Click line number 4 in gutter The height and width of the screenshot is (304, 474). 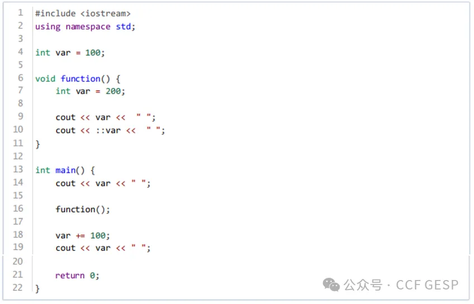click(x=20, y=52)
